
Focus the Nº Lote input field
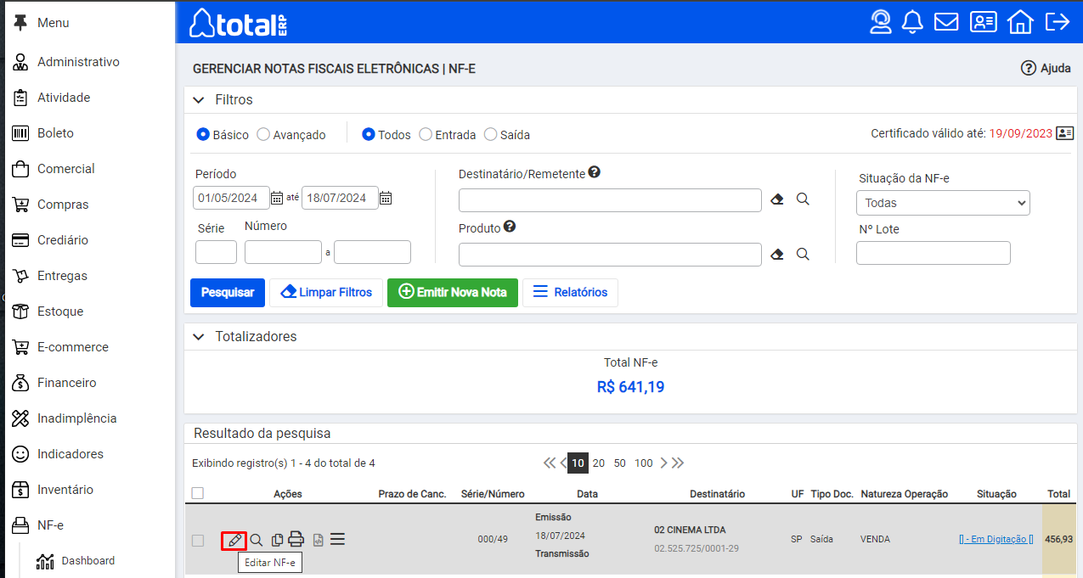pyautogui.click(x=934, y=253)
